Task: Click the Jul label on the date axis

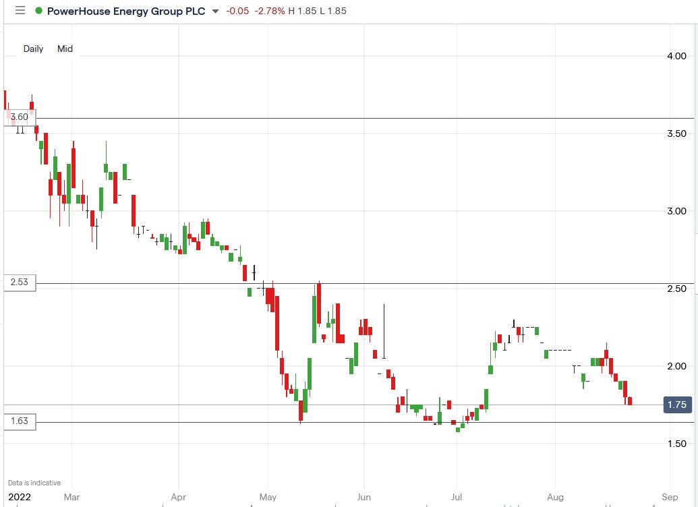Action: click(x=458, y=497)
